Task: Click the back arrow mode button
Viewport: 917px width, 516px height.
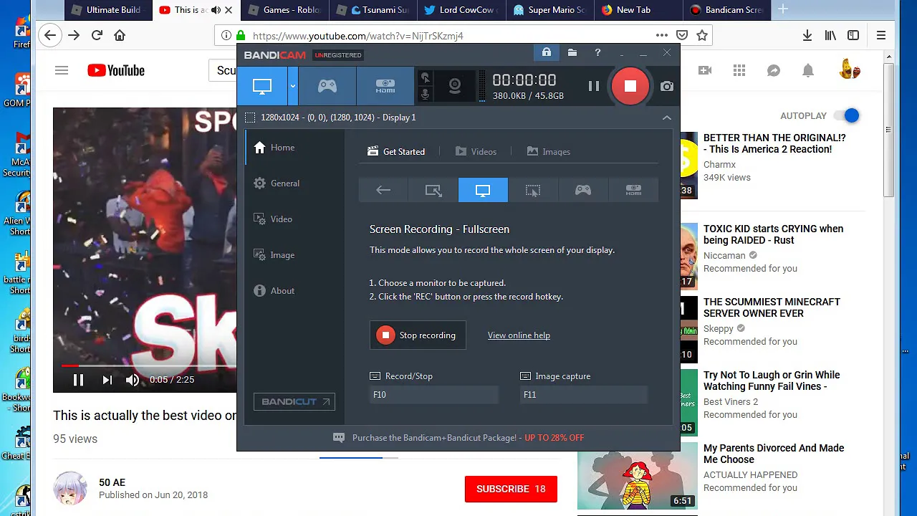Action: pyautogui.click(x=383, y=190)
